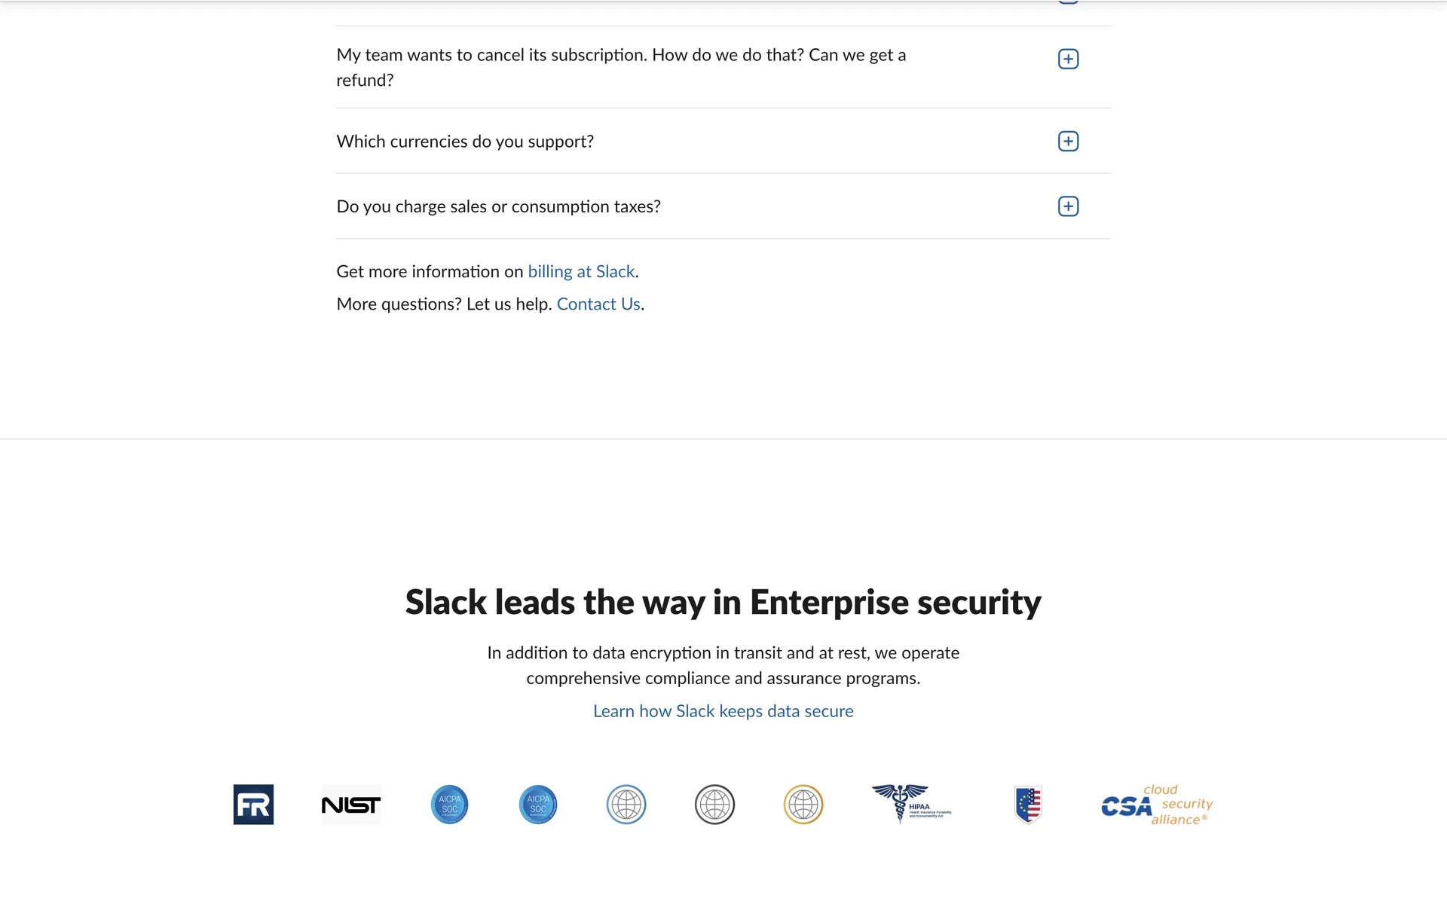This screenshot has height=904, width=1447.
Task: Click the HIPAA caduceus logo
Action: point(911,805)
